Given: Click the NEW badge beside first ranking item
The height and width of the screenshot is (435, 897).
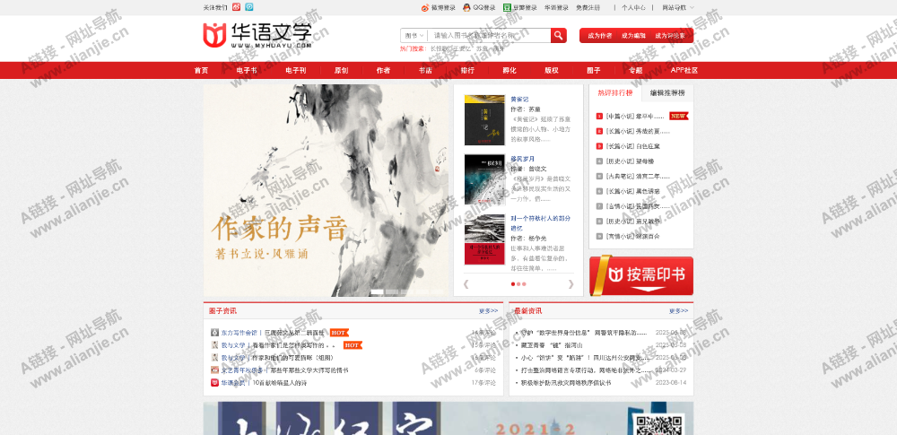Looking at the screenshot, I should tap(678, 116).
